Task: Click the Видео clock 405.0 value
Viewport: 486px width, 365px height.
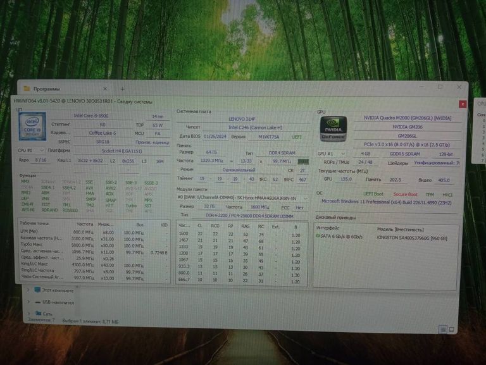Action: click(444, 180)
